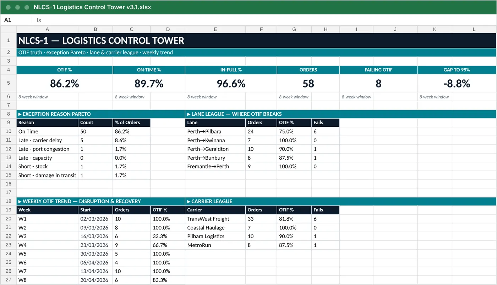
Task: Click the LANE LEAGUE — WHERE OTIF BREAKS header
Action: tap(340, 114)
